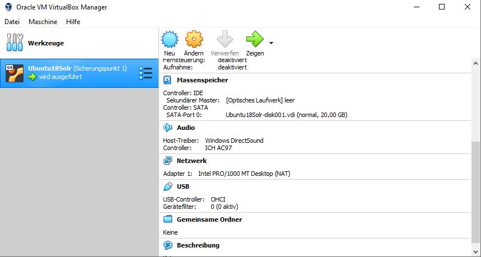Open the Gemeinsame Ordner section heading
Viewport: 481px width, 257px height.
click(x=209, y=219)
